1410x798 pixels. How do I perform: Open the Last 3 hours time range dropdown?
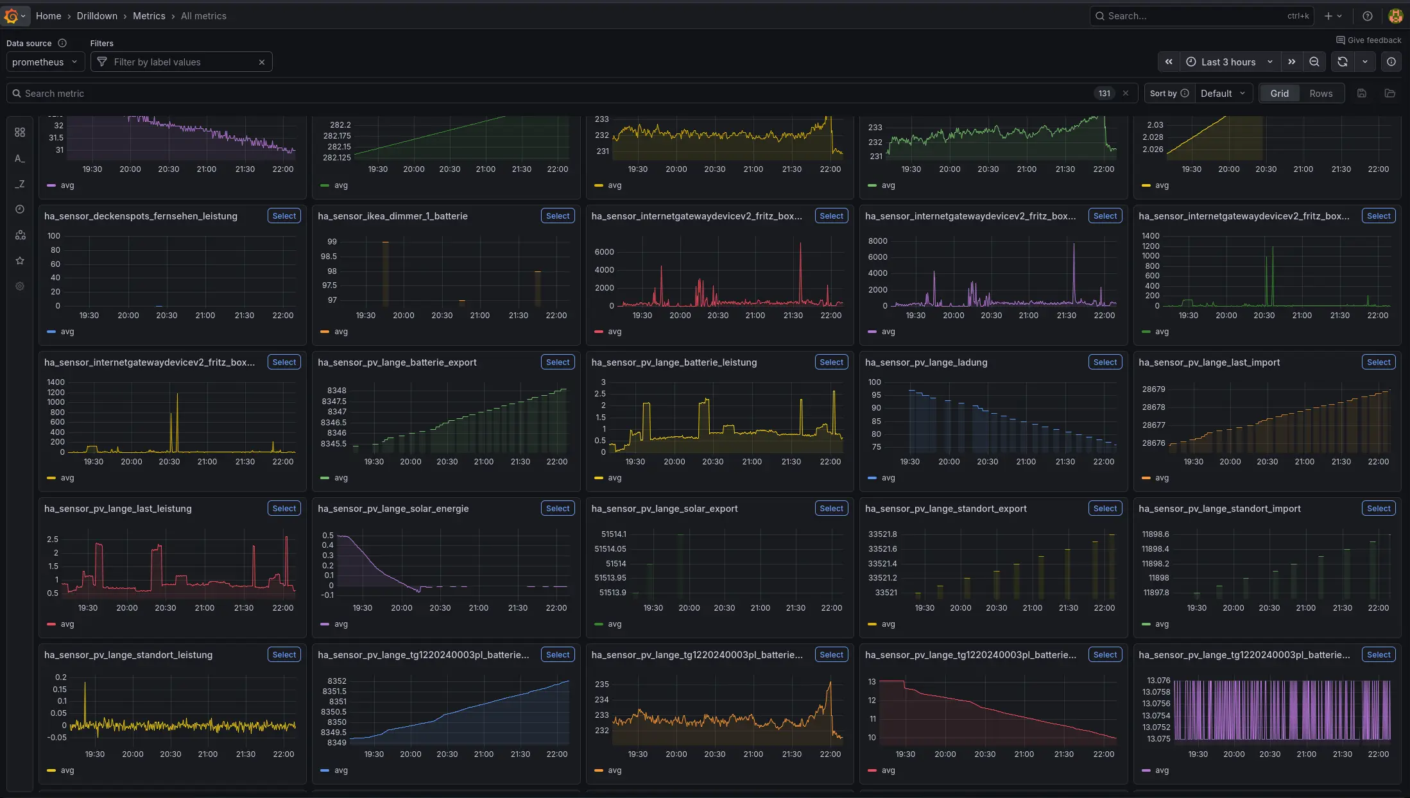point(1228,62)
